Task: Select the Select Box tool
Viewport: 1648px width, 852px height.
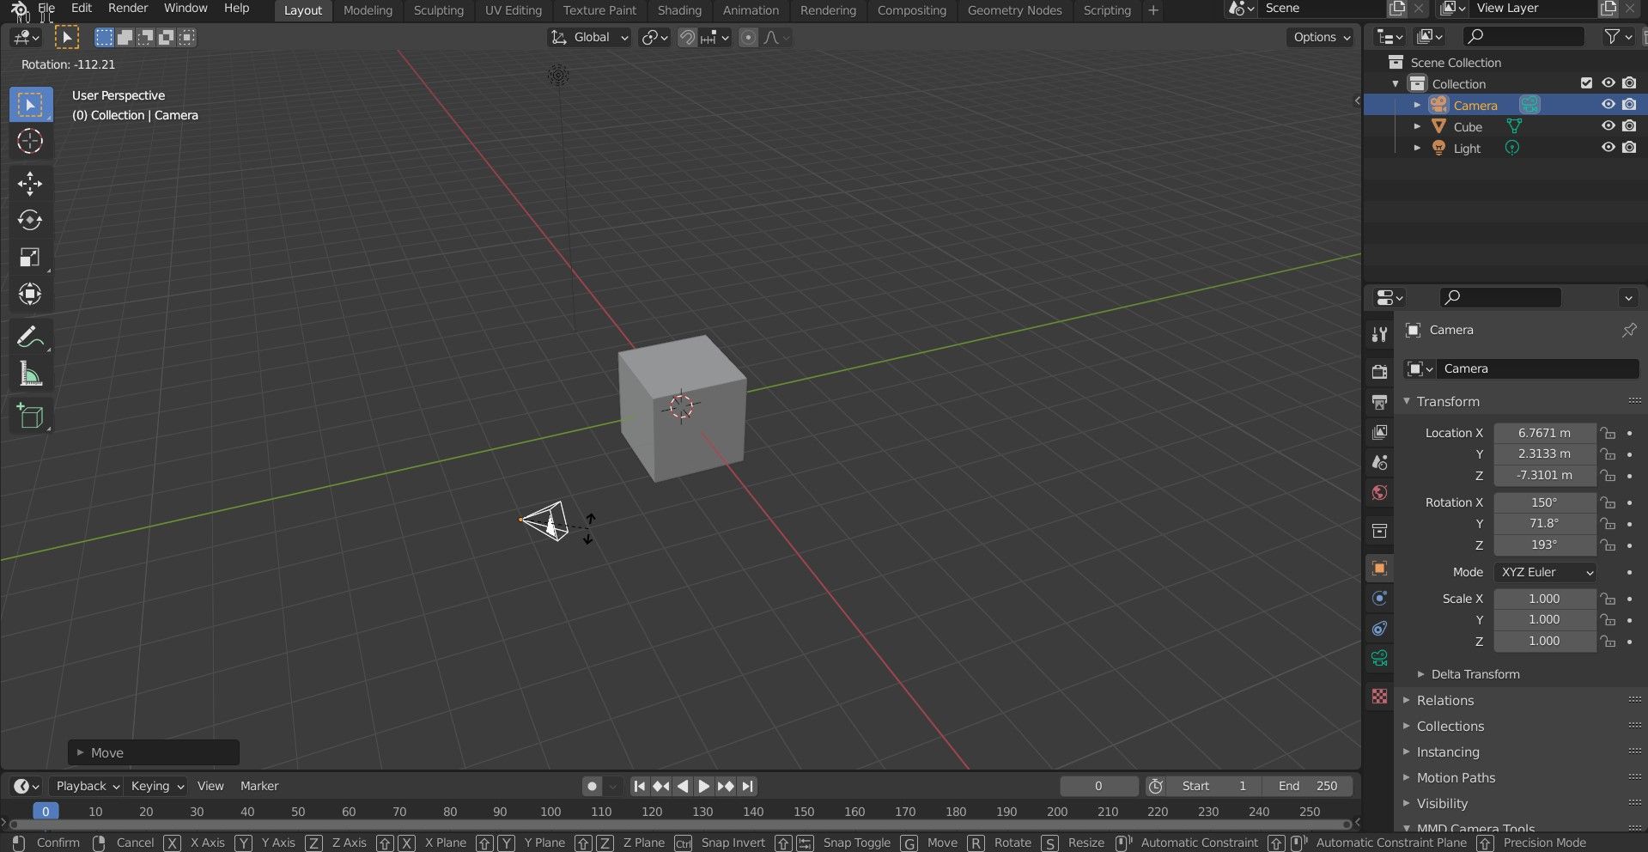Action: point(30,105)
